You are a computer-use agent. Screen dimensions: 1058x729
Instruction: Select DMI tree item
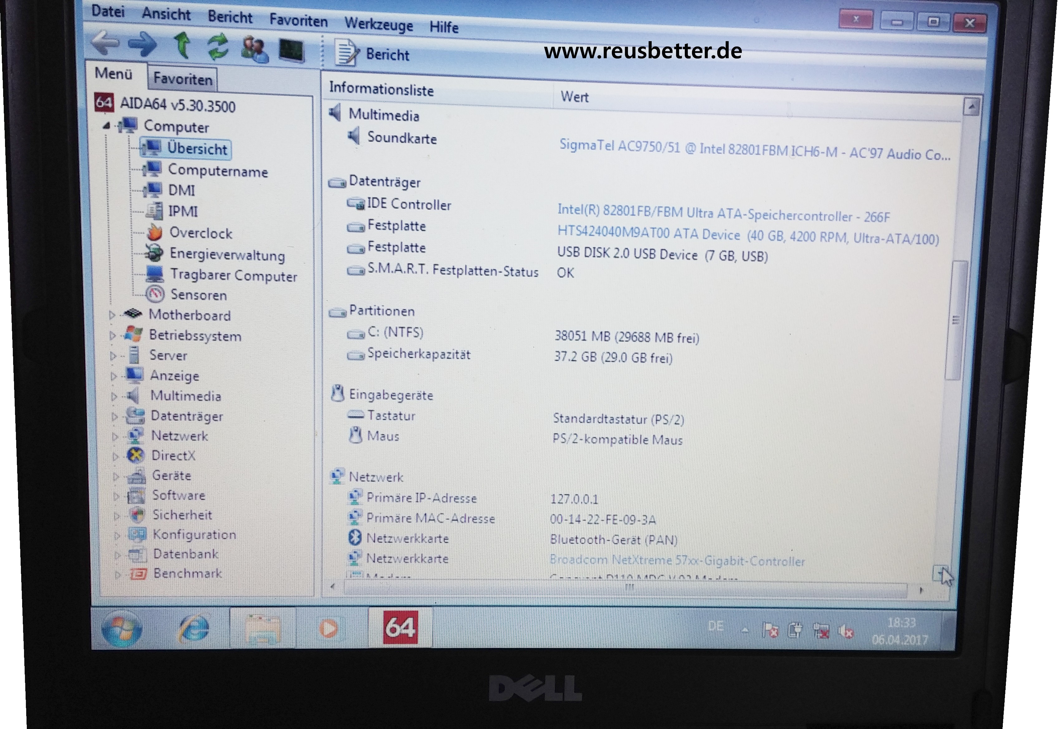point(170,190)
